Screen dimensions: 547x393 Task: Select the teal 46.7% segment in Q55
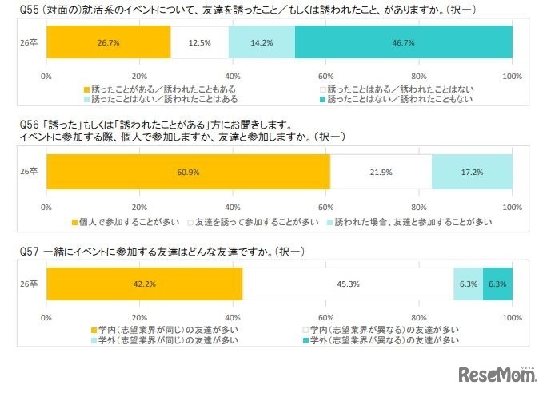pos(404,42)
